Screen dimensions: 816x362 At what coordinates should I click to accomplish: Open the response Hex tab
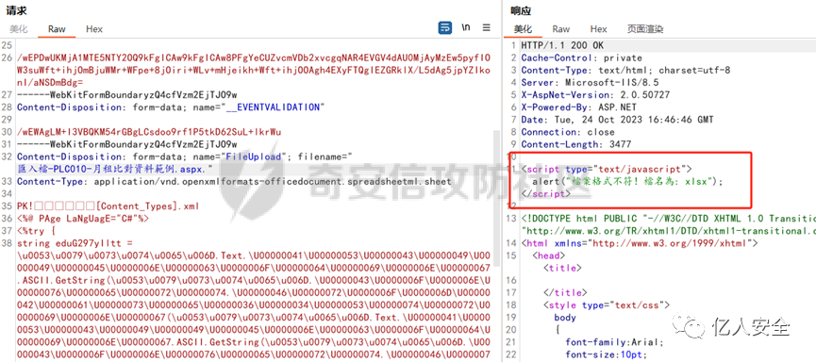tap(598, 29)
